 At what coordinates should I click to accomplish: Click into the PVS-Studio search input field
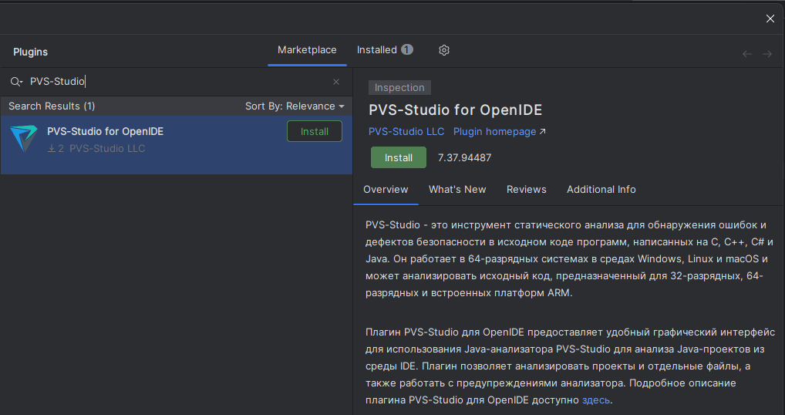point(177,82)
